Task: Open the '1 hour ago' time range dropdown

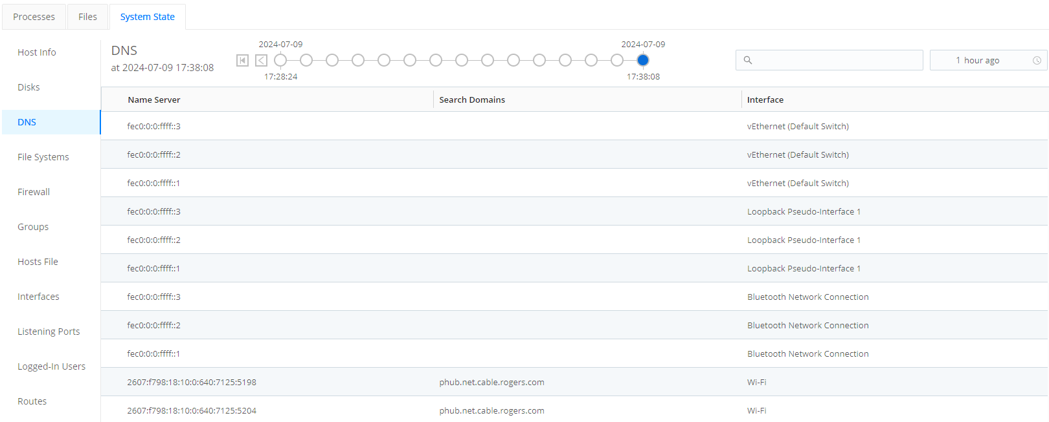Action: pos(988,60)
